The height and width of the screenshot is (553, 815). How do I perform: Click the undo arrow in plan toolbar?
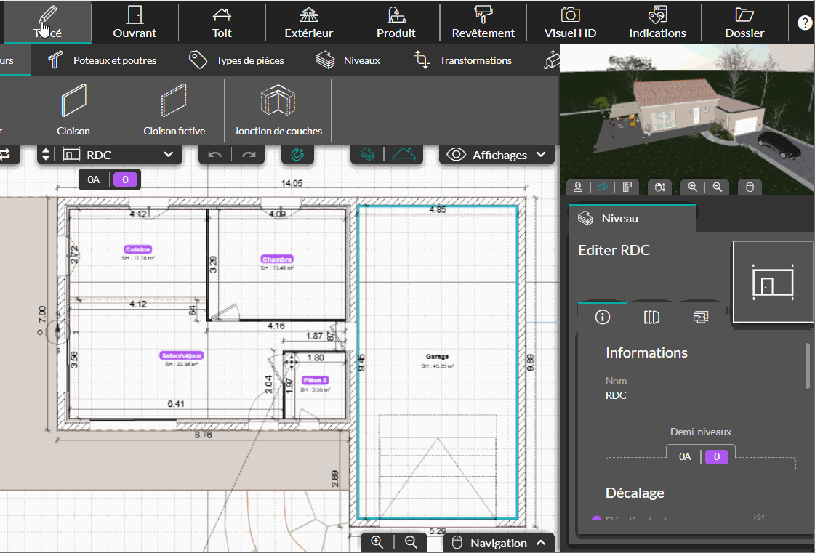click(214, 155)
